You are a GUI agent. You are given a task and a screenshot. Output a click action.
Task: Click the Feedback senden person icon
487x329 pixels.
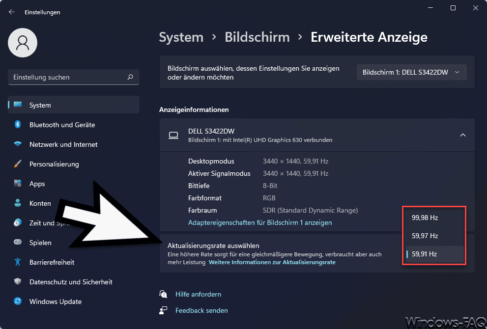[163, 310]
